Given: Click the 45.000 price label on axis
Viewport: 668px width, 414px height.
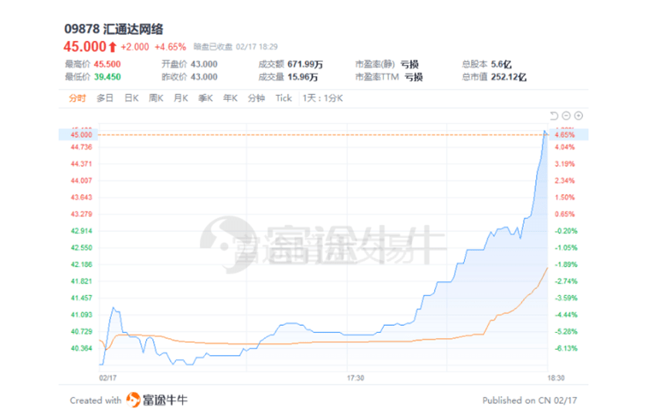Looking at the screenshot, I should (x=81, y=134).
